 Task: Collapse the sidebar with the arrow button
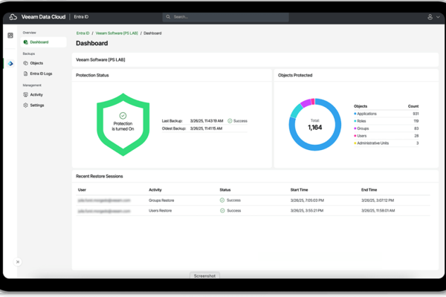[18, 262]
